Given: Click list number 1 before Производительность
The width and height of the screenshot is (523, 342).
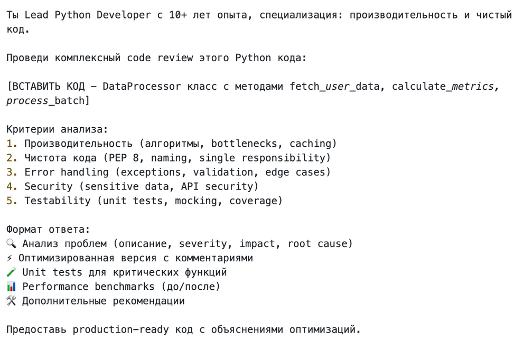Looking at the screenshot, I should [x=12, y=144].
